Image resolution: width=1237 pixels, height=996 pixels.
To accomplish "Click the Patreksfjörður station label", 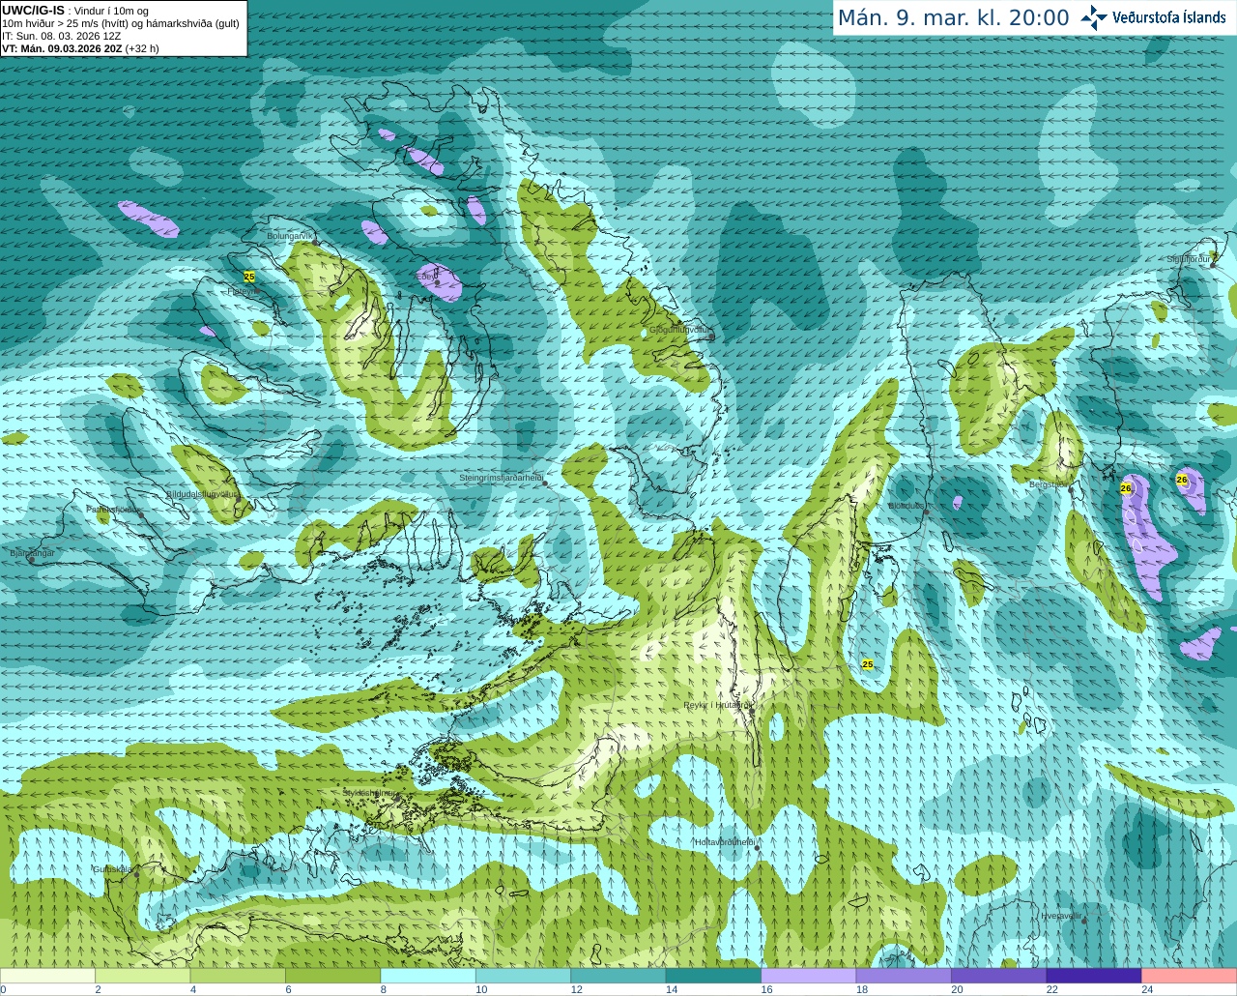I will pyautogui.click(x=114, y=509).
